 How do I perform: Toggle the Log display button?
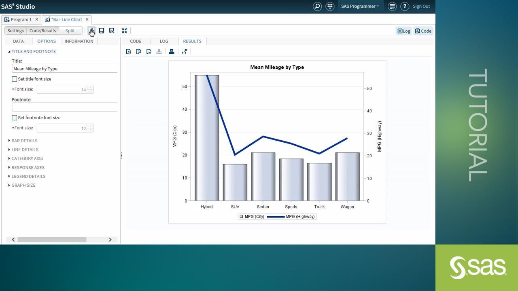[x=403, y=31]
